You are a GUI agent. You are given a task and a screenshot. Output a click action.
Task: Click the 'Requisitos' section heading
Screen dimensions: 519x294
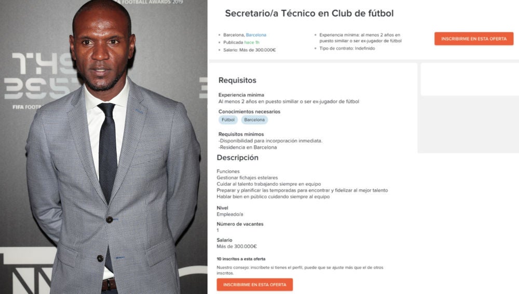point(237,80)
